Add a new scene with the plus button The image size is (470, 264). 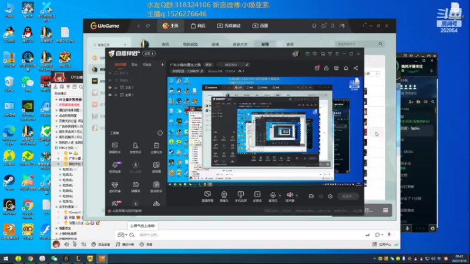click(x=162, y=65)
